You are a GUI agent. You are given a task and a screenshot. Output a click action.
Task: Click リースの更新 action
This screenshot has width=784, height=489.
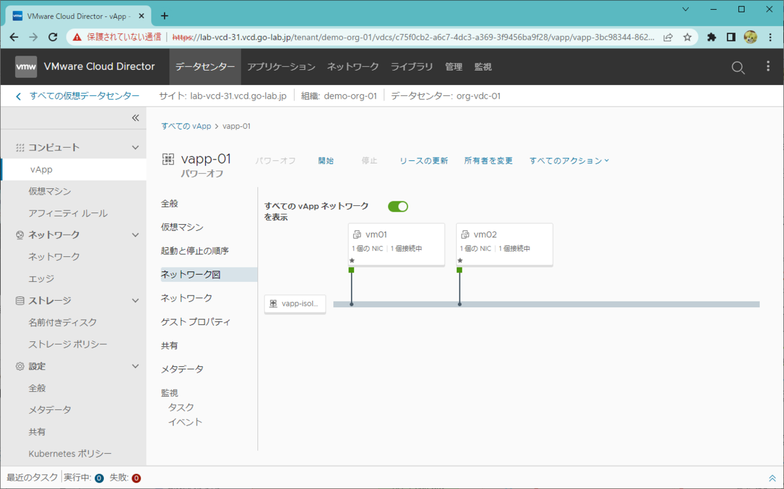(x=423, y=161)
